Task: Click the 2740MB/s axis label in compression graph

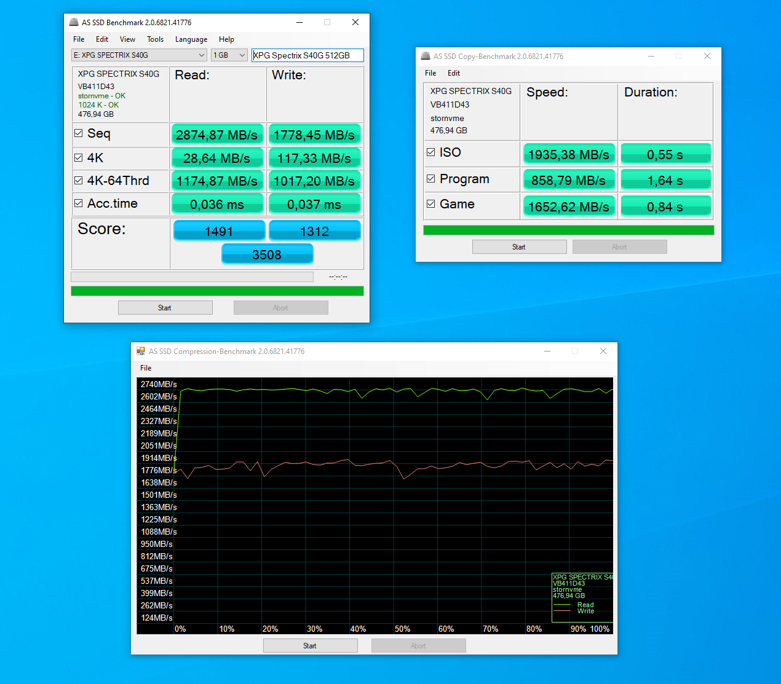Action: point(159,384)
